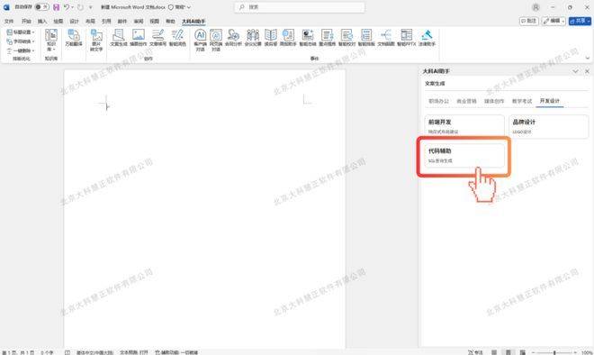Launch the 万能翻译 translation tool

click(74, 38)
